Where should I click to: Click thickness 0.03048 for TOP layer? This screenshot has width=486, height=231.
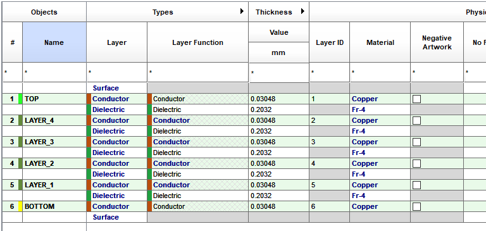(x=278, y=99)
